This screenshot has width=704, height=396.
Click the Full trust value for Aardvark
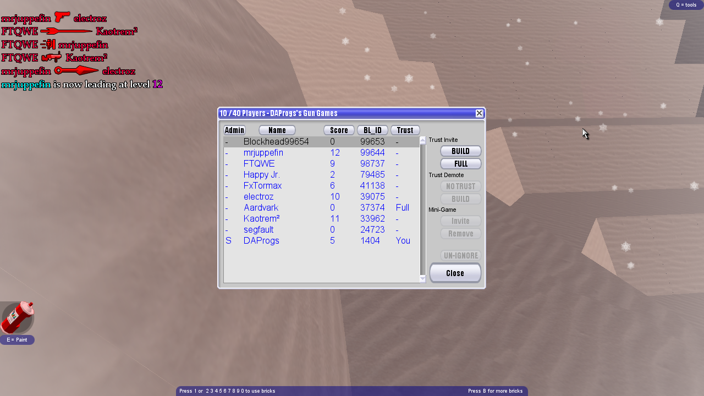403,208
